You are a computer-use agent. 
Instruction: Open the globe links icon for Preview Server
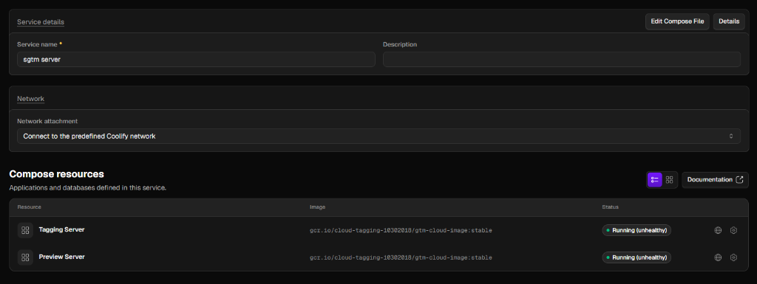[718, 257]
